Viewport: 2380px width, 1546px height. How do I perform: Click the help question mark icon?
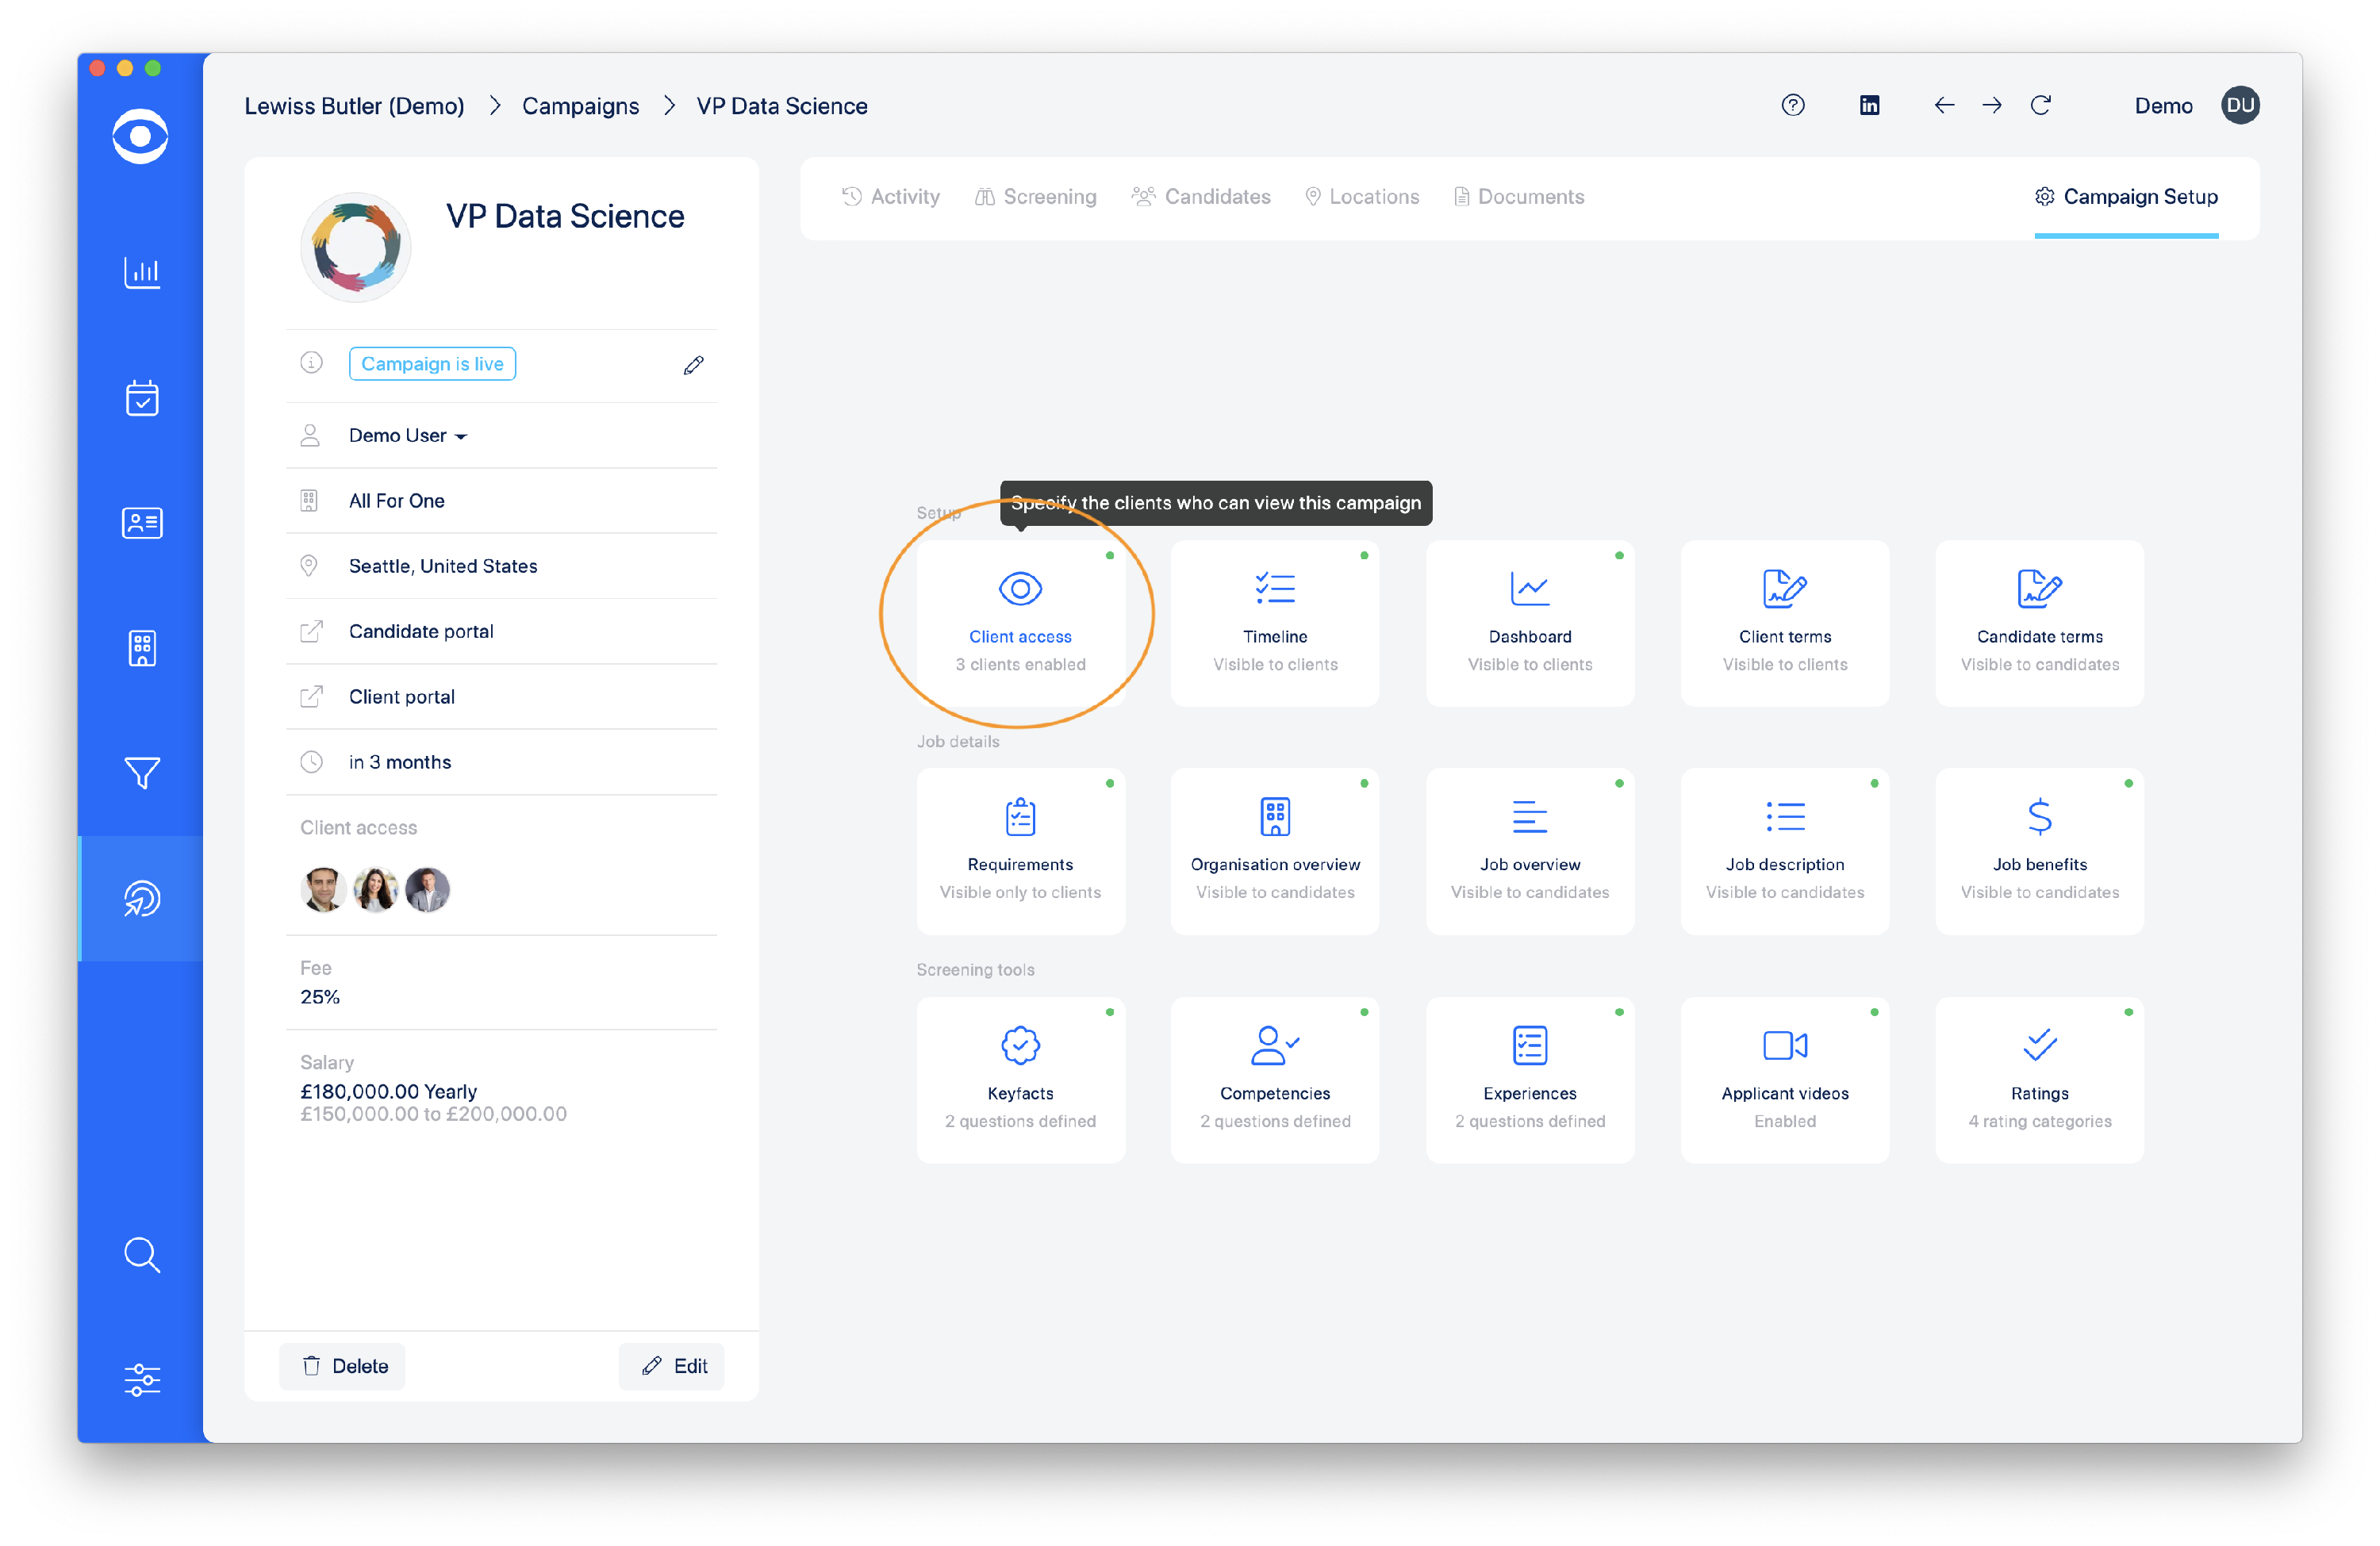click(x=1793, y=105)
